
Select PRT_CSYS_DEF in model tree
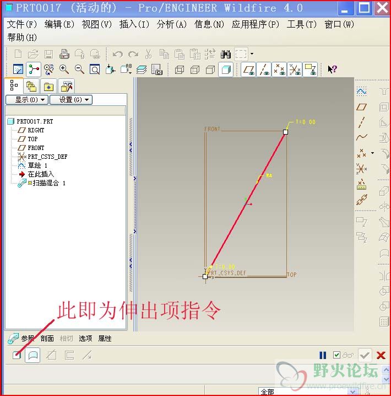pyautogui.click(x=47, y=157)
